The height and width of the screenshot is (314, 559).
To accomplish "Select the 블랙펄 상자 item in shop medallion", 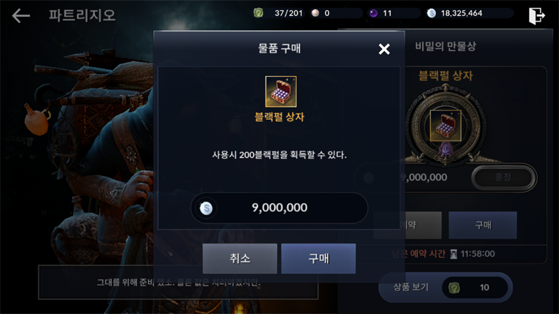I will [445, 126].
